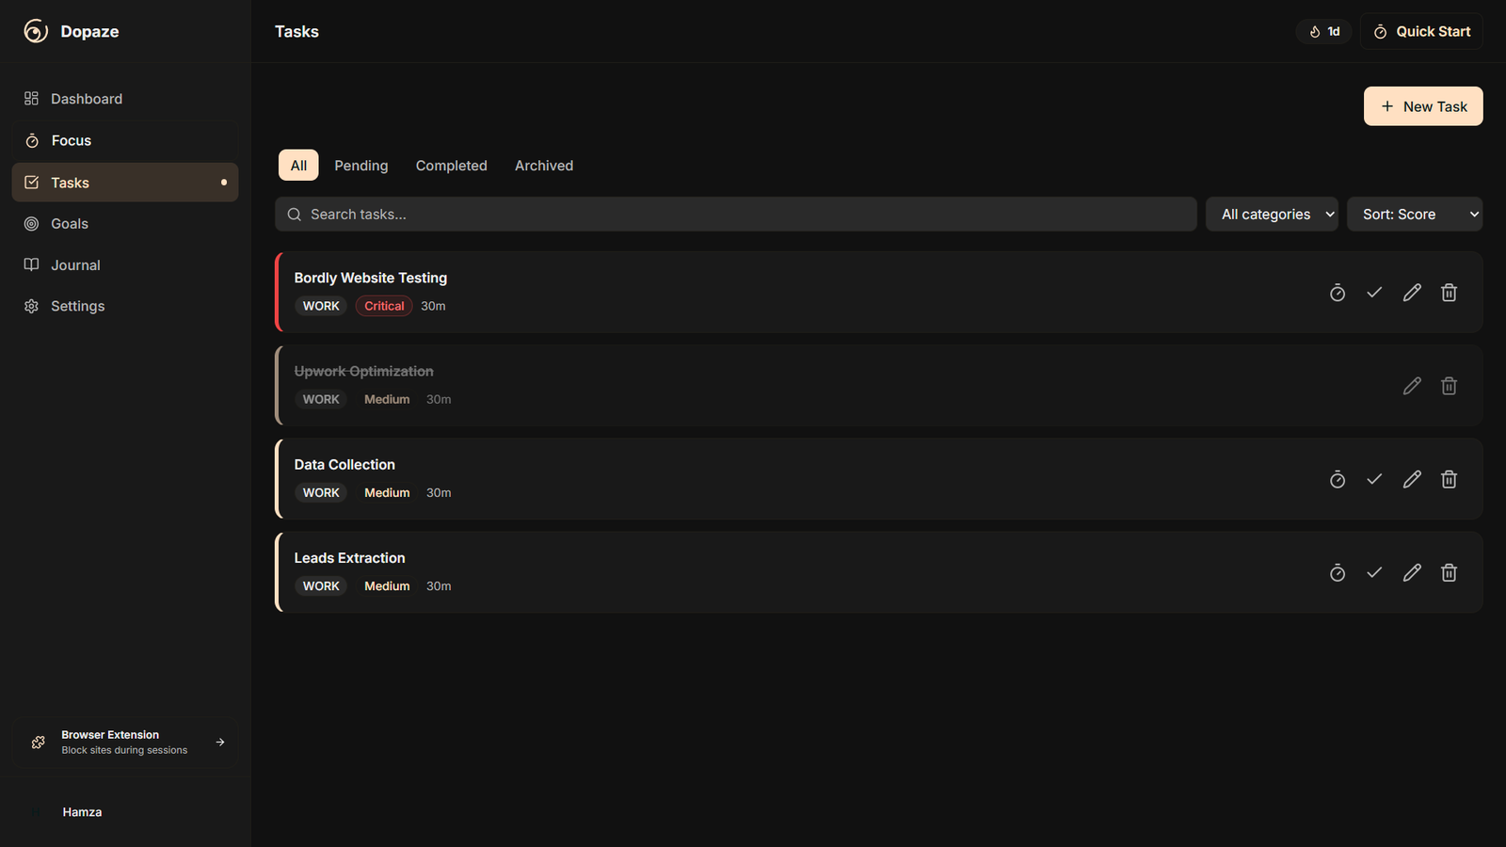Delete the Leads Extraction task

point(1449,573)
